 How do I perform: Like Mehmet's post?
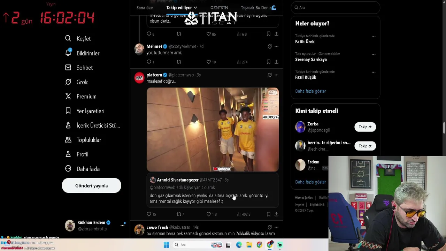coord(211,62)
